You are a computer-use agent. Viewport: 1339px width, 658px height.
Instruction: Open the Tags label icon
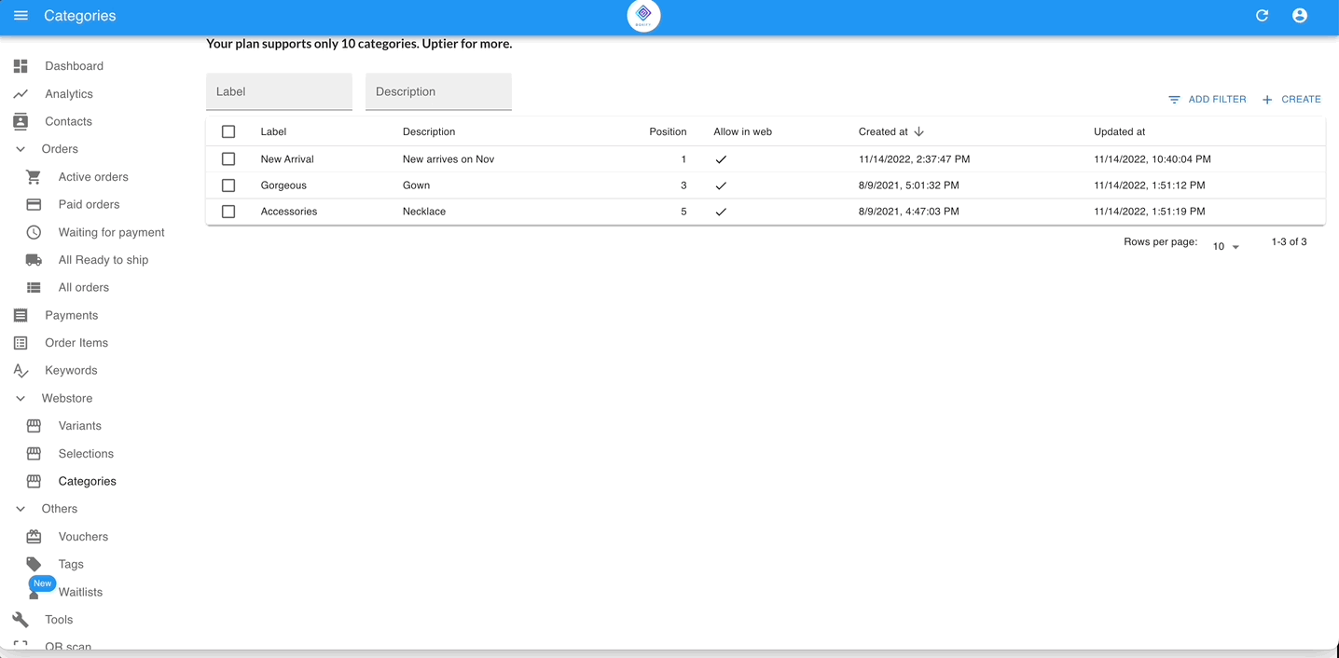(33, 564)
